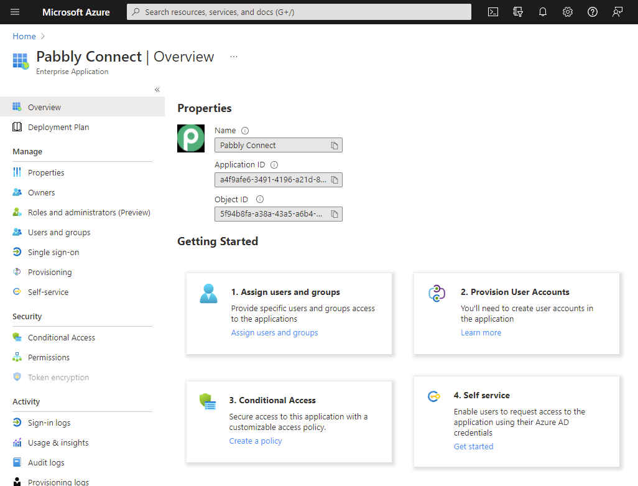Click the Object ID text field

tap(279, 213)
